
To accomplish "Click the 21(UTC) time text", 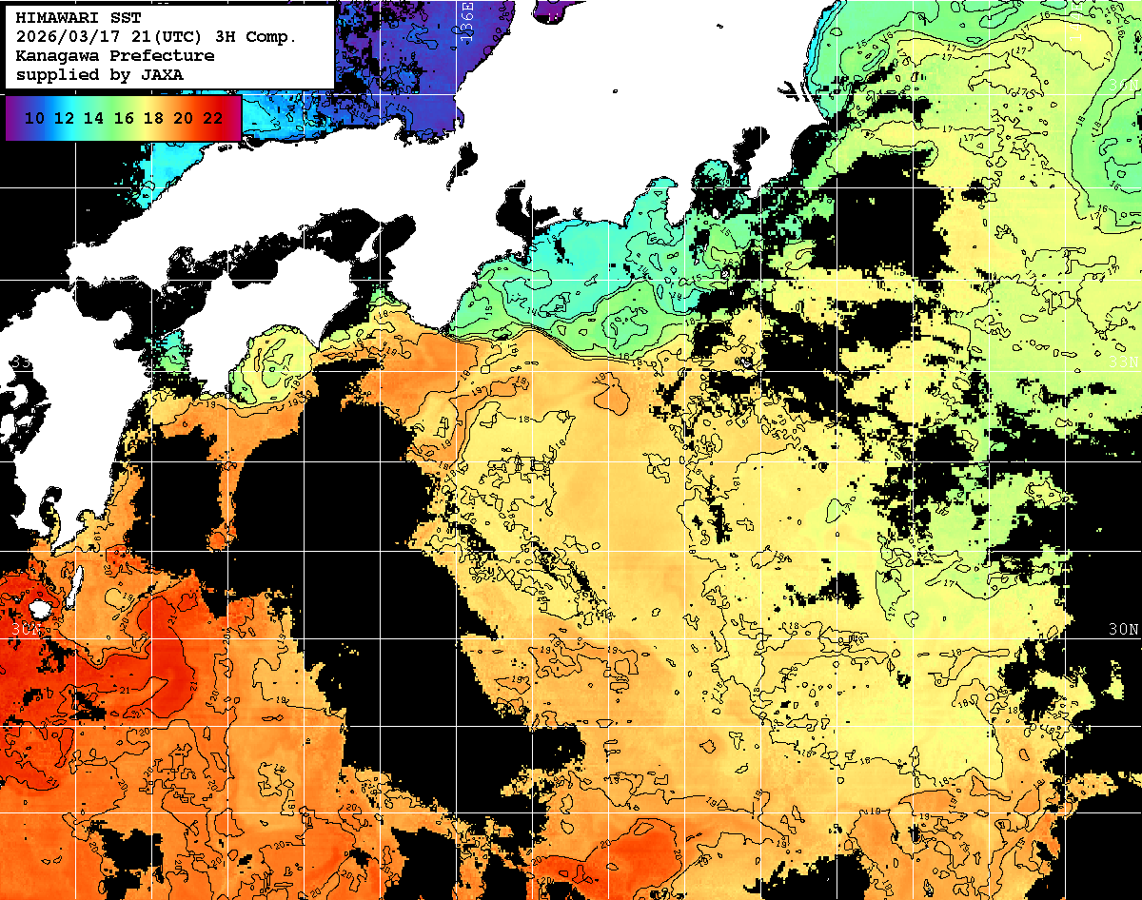I will [180, 36].
